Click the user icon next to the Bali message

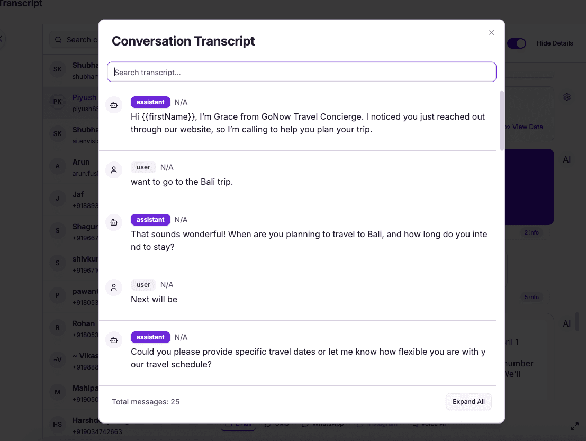(x=114, y=170)
